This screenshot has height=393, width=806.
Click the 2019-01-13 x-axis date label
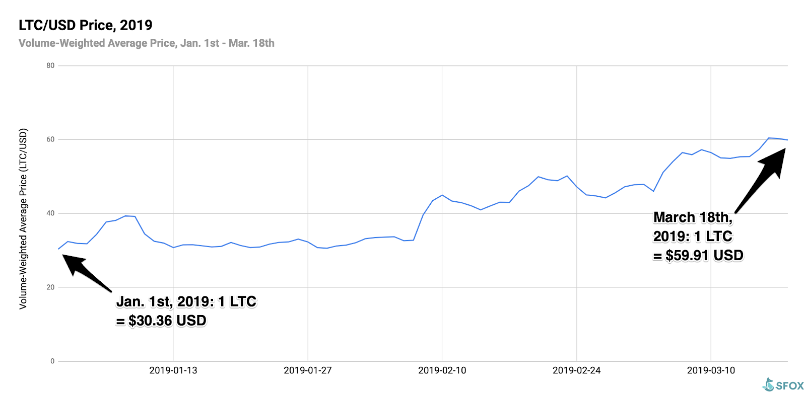(173, 370)
